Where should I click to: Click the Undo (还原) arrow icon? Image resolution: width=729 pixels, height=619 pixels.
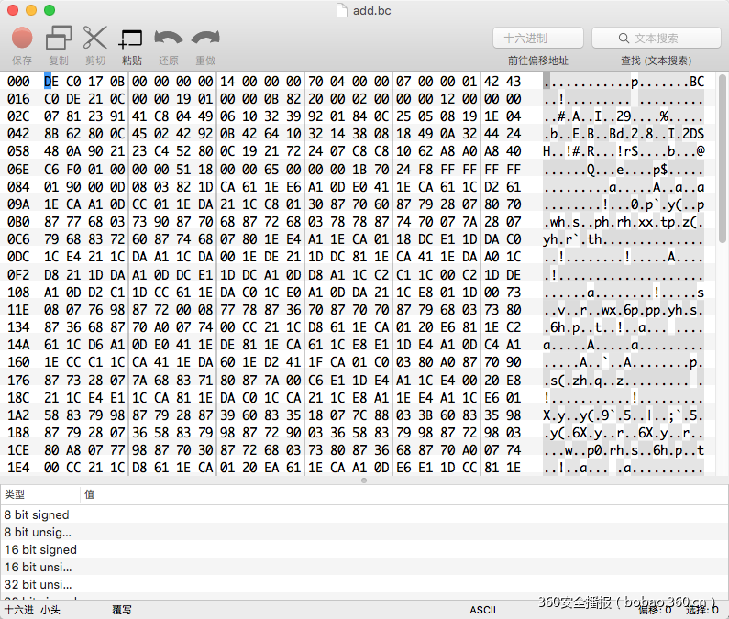[x=169, y=38]
